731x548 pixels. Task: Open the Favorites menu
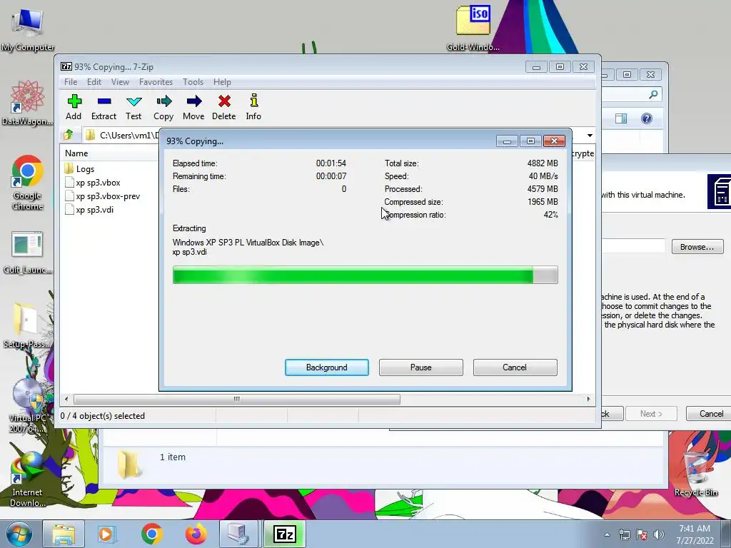click(x=156, y=82)
